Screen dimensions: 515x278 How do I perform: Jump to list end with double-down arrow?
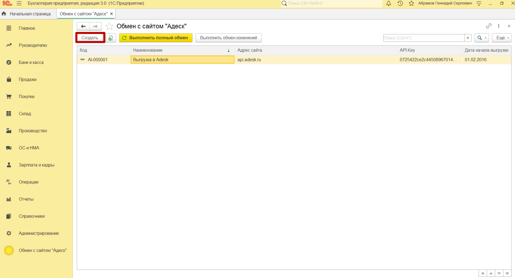(x=507, y=273)
